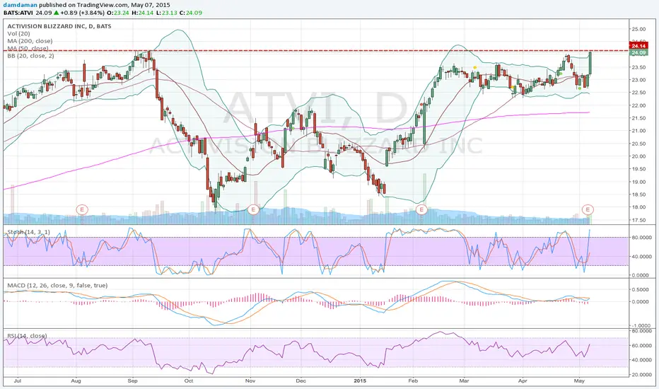Screen dimensions: 659x389
Task: Click the RSI 60.0000 axis label
Action: click(641, 346)
